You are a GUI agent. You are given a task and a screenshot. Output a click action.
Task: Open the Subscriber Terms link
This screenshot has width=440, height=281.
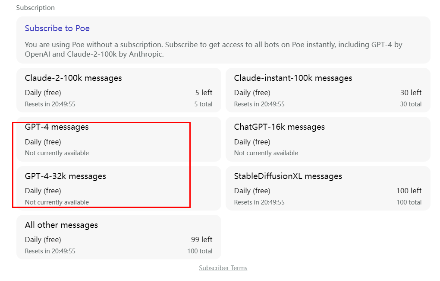point(223,268)
